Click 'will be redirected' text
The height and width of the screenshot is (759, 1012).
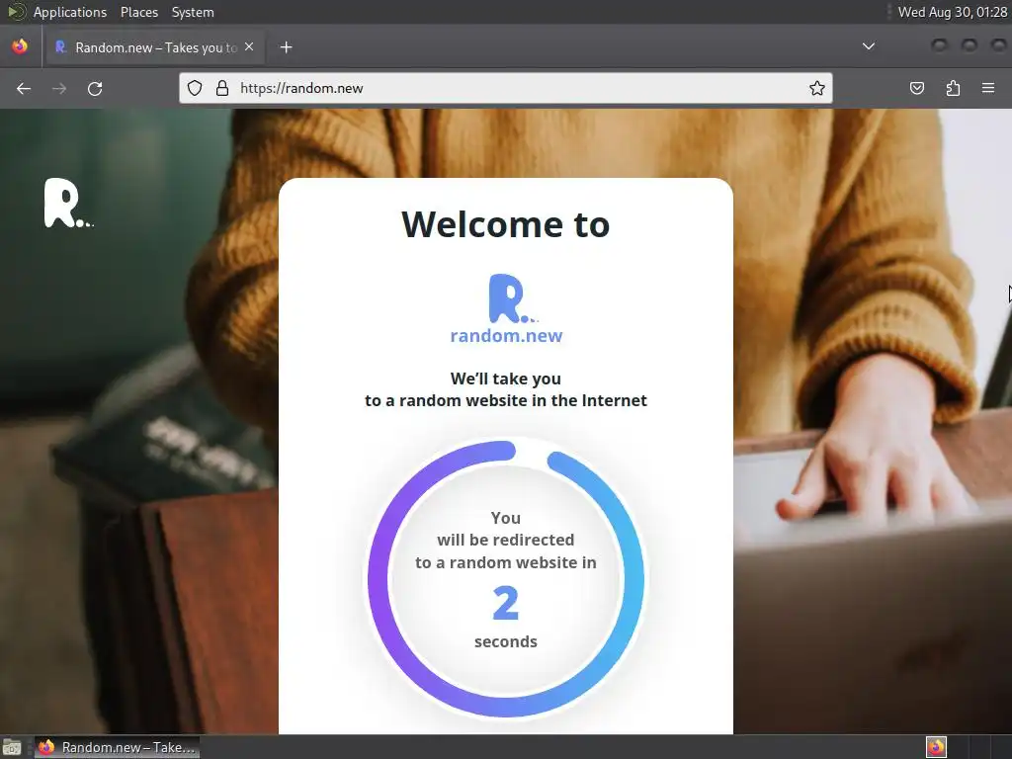tap(505, 540)
